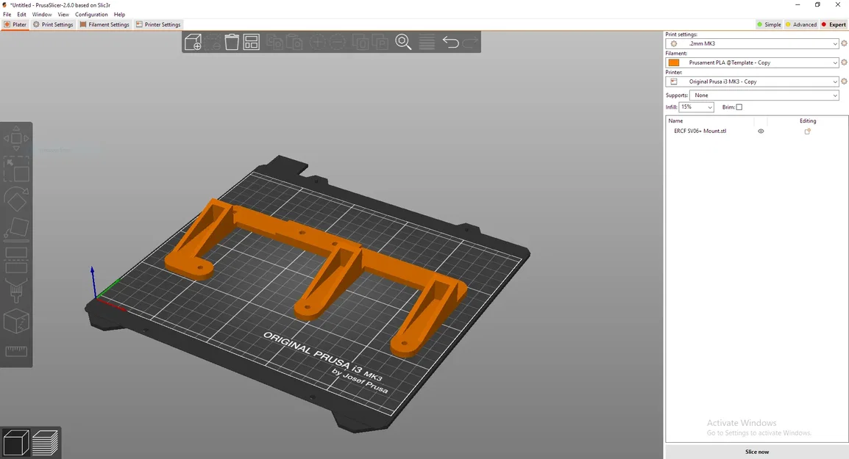Switch to the Plater tab
This screenshot has width=849, height=459.
(15, 24)
